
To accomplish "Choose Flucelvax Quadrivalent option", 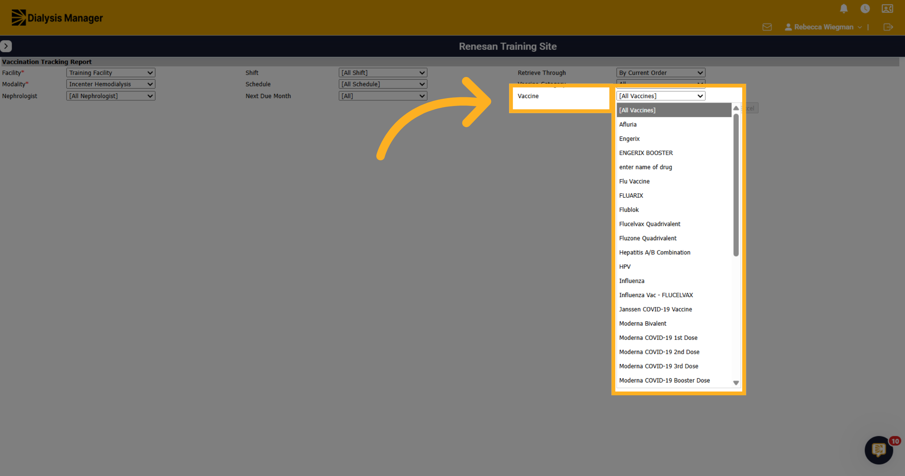I will [674, 224].
